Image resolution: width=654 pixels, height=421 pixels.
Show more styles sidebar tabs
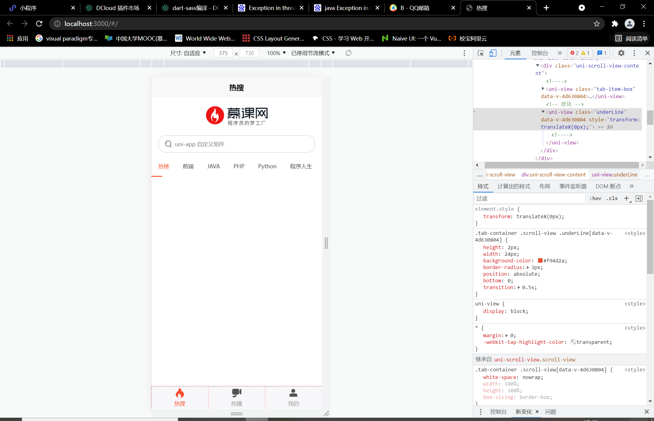coord(631,186)
